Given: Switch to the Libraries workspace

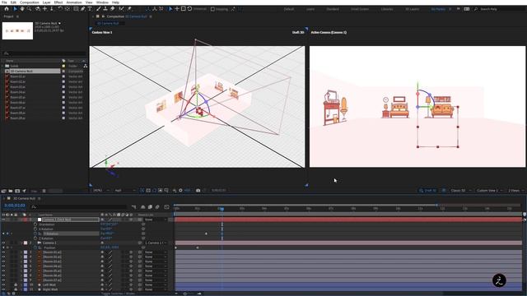Looking at the screenshot, I should coord(387,9).
